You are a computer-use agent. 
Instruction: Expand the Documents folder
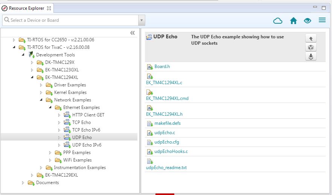click(23, 183)
